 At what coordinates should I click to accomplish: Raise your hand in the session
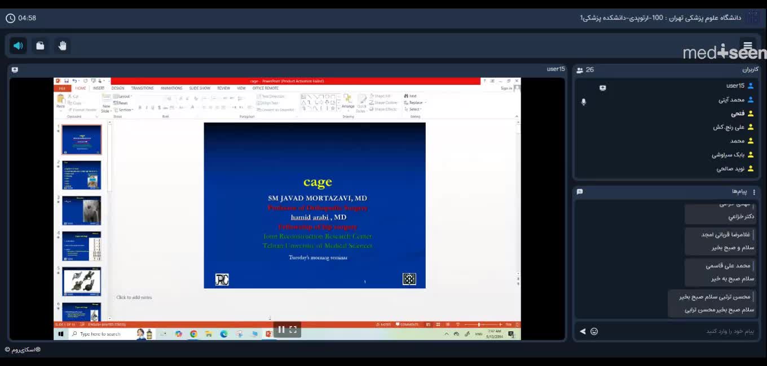[62, 46]
